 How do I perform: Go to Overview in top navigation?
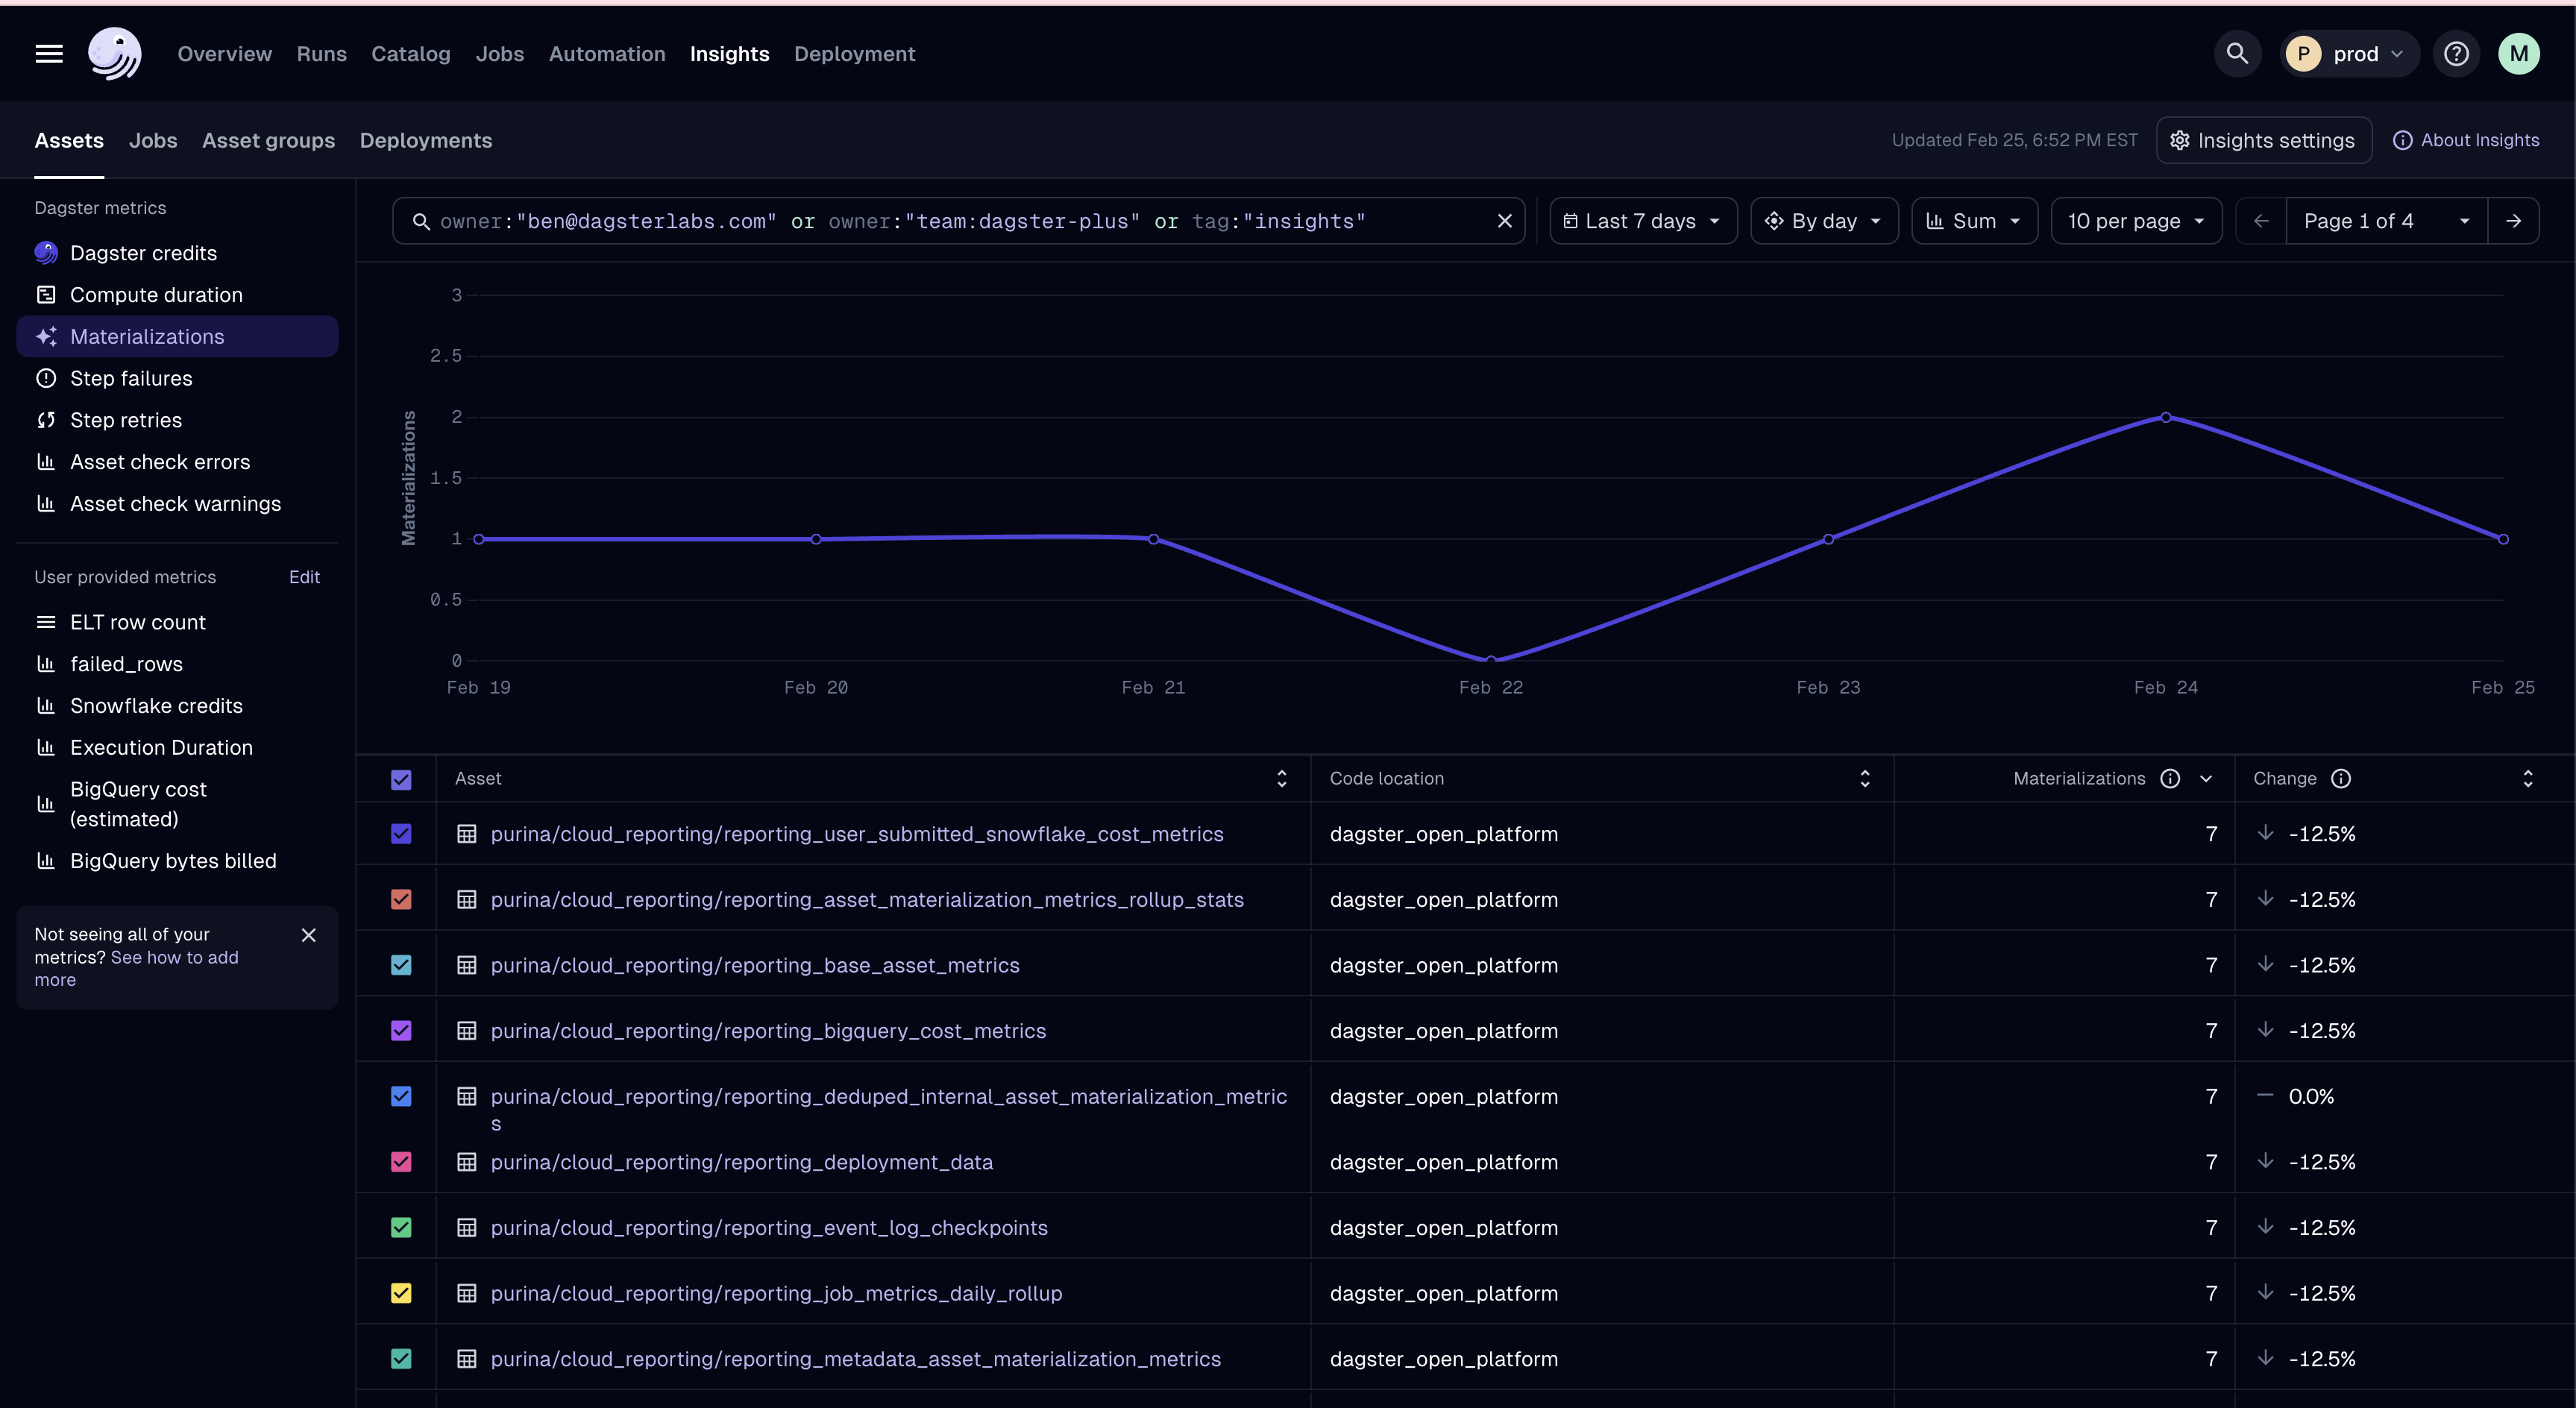click(224, 54)
